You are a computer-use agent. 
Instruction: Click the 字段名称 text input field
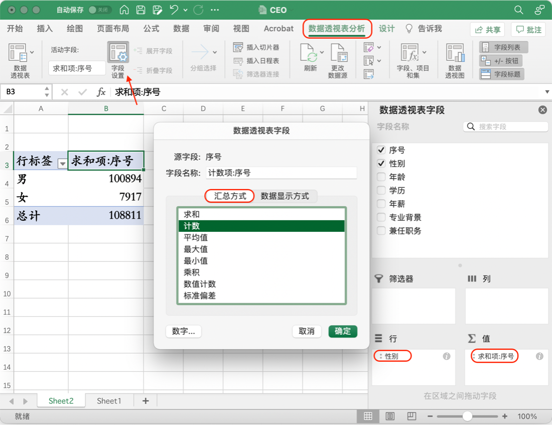(281, 173)
